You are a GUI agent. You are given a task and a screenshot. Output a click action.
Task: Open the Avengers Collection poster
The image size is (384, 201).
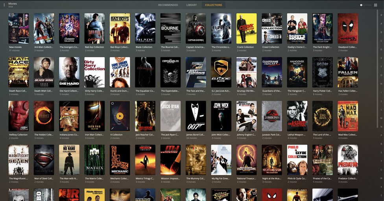click(69, 29)
